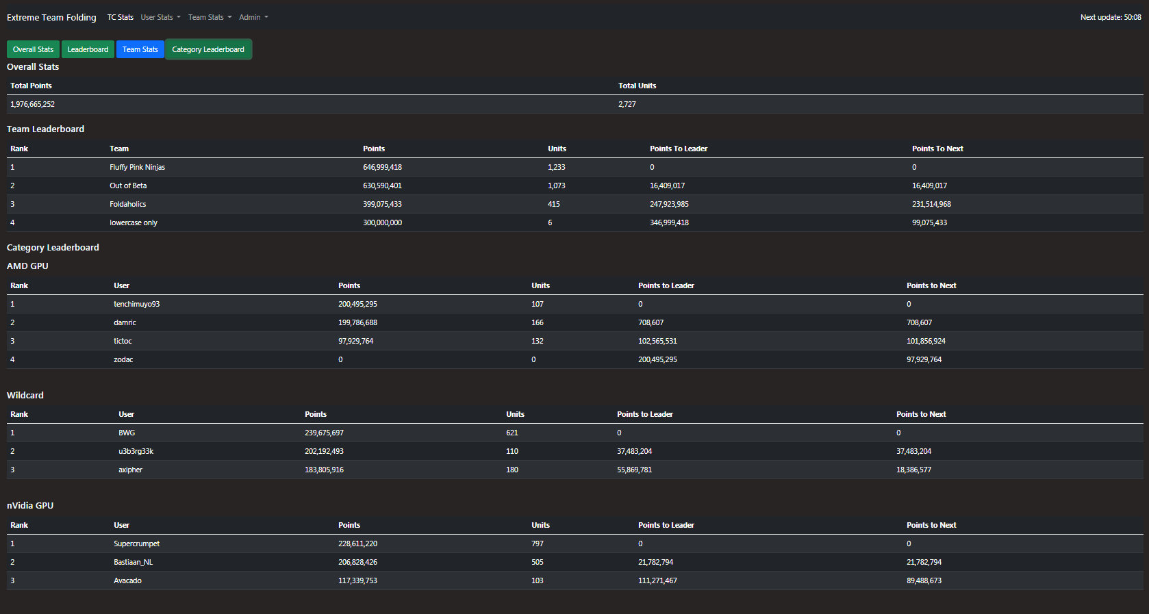Select Wildcard user axipher
1149x614 pixels.
tap(130, 470)
